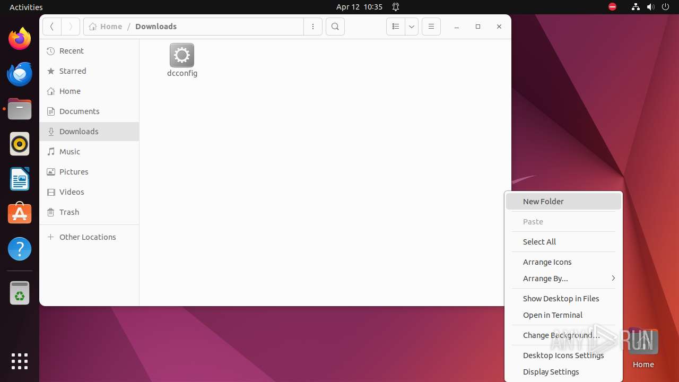Screen dimensions: 679x382
Task: Select Downloads in the sidebar
Action: pos(89,132)
